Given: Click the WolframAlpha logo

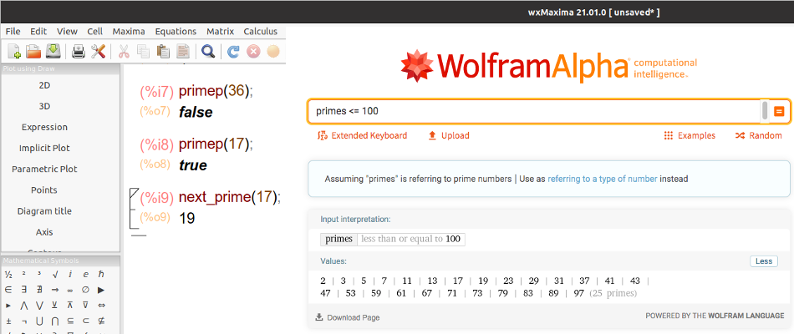Looking at the screenshot, I should tap(548, 66).
